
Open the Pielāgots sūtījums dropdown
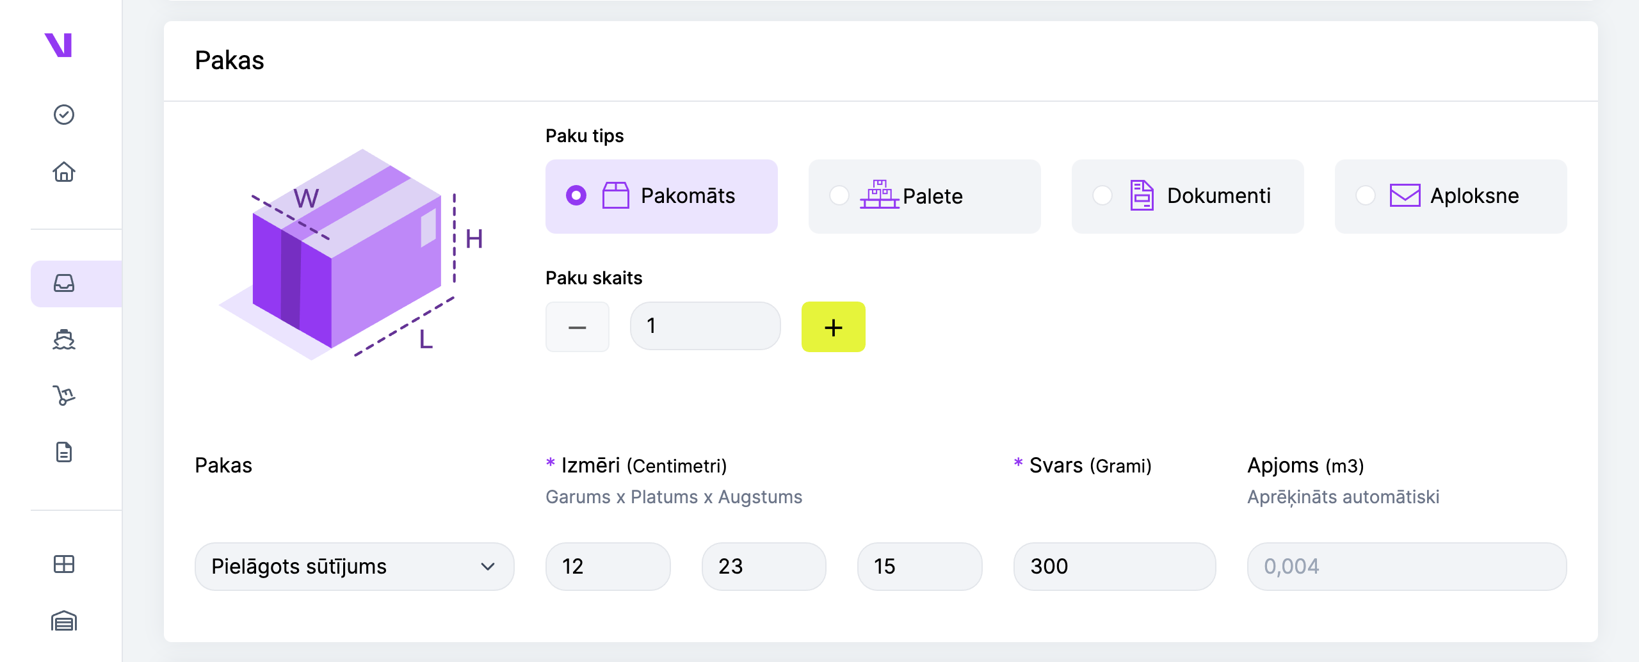(x=354, y=567)
